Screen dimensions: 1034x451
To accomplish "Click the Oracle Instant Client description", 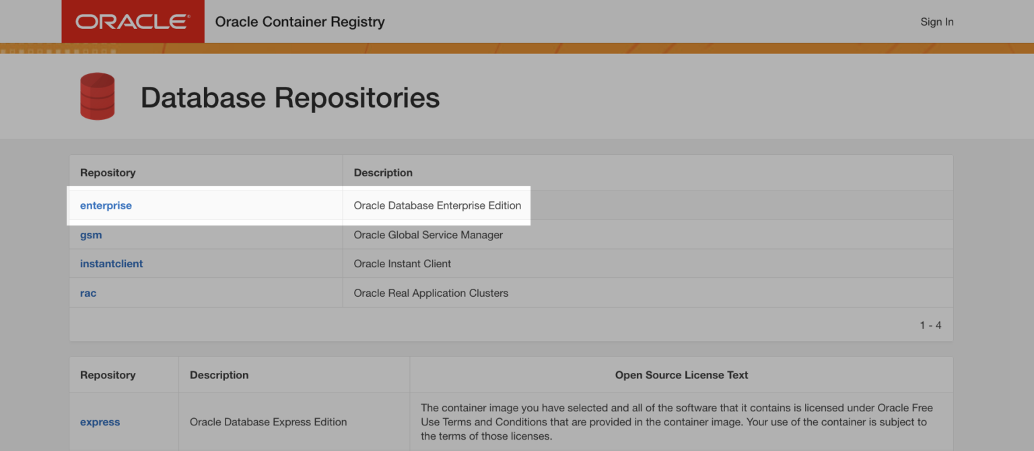I will (x=403, y=264).
